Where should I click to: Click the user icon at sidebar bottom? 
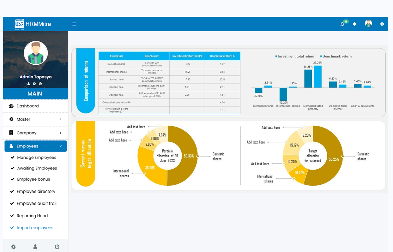click(x=35, y=247)
